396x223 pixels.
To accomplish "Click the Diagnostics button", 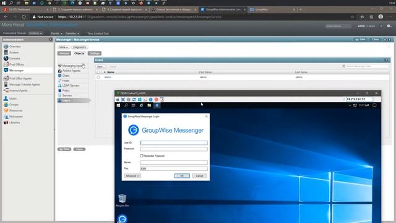I will (79, 47).
